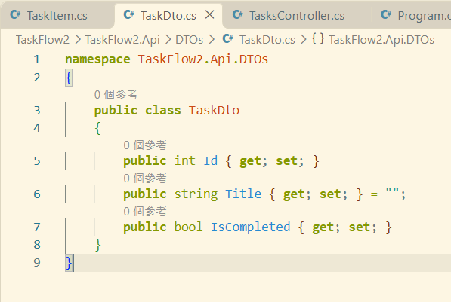Click the Id property name
Screen dimensions: 451x302
pyautogui.click(x=211, y=161)
